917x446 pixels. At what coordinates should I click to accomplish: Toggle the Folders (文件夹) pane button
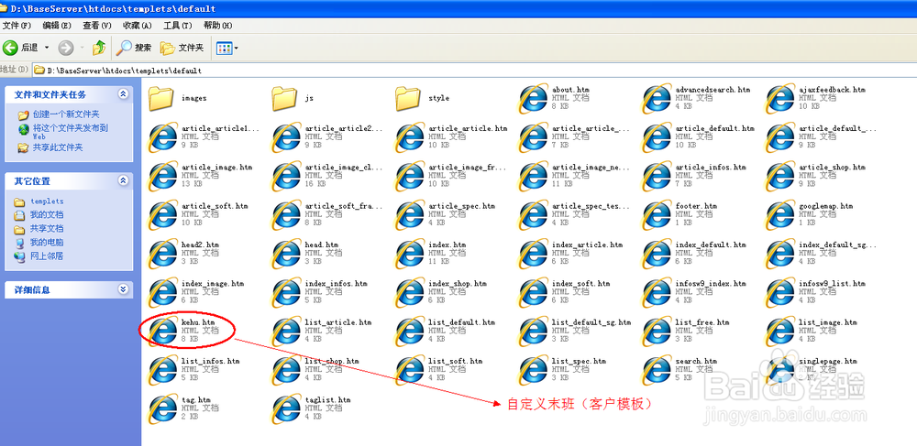pos(182,48)
